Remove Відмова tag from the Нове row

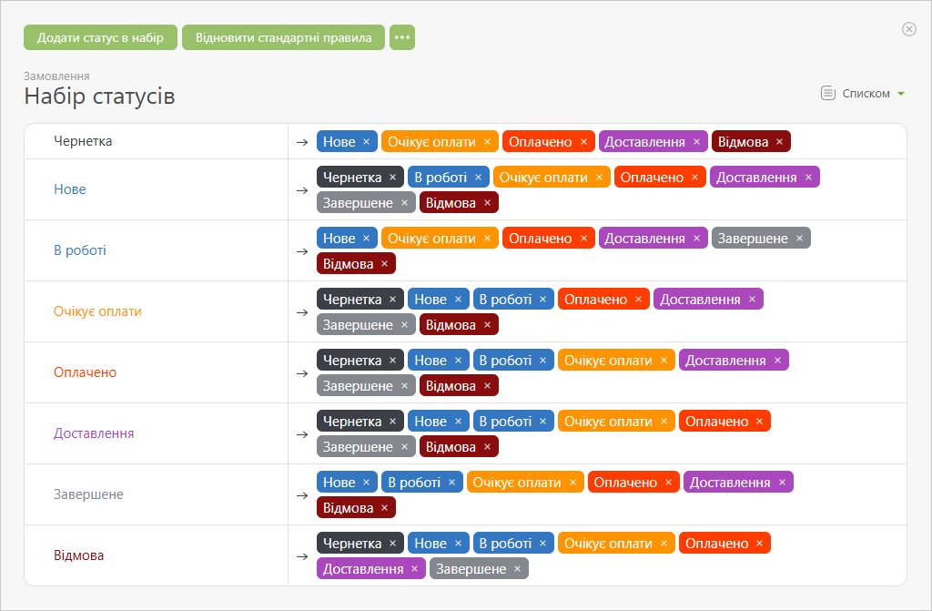pos(488,203)
